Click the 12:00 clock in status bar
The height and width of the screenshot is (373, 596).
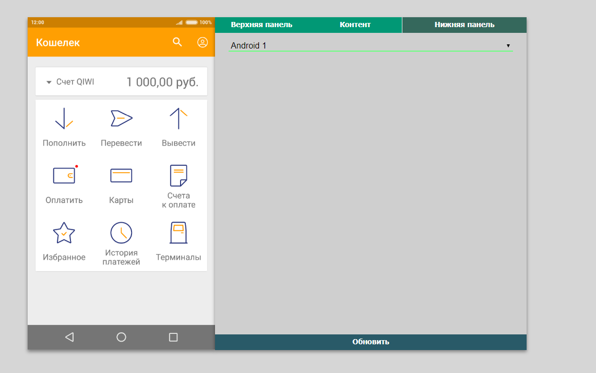tap(38, 22)
